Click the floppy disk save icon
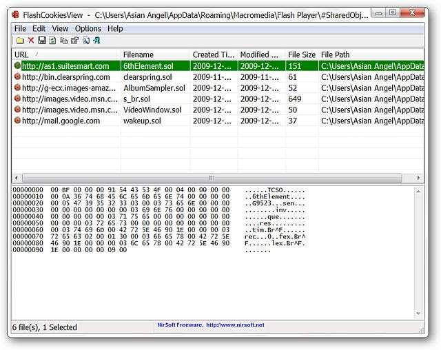 tap(42, 41)
